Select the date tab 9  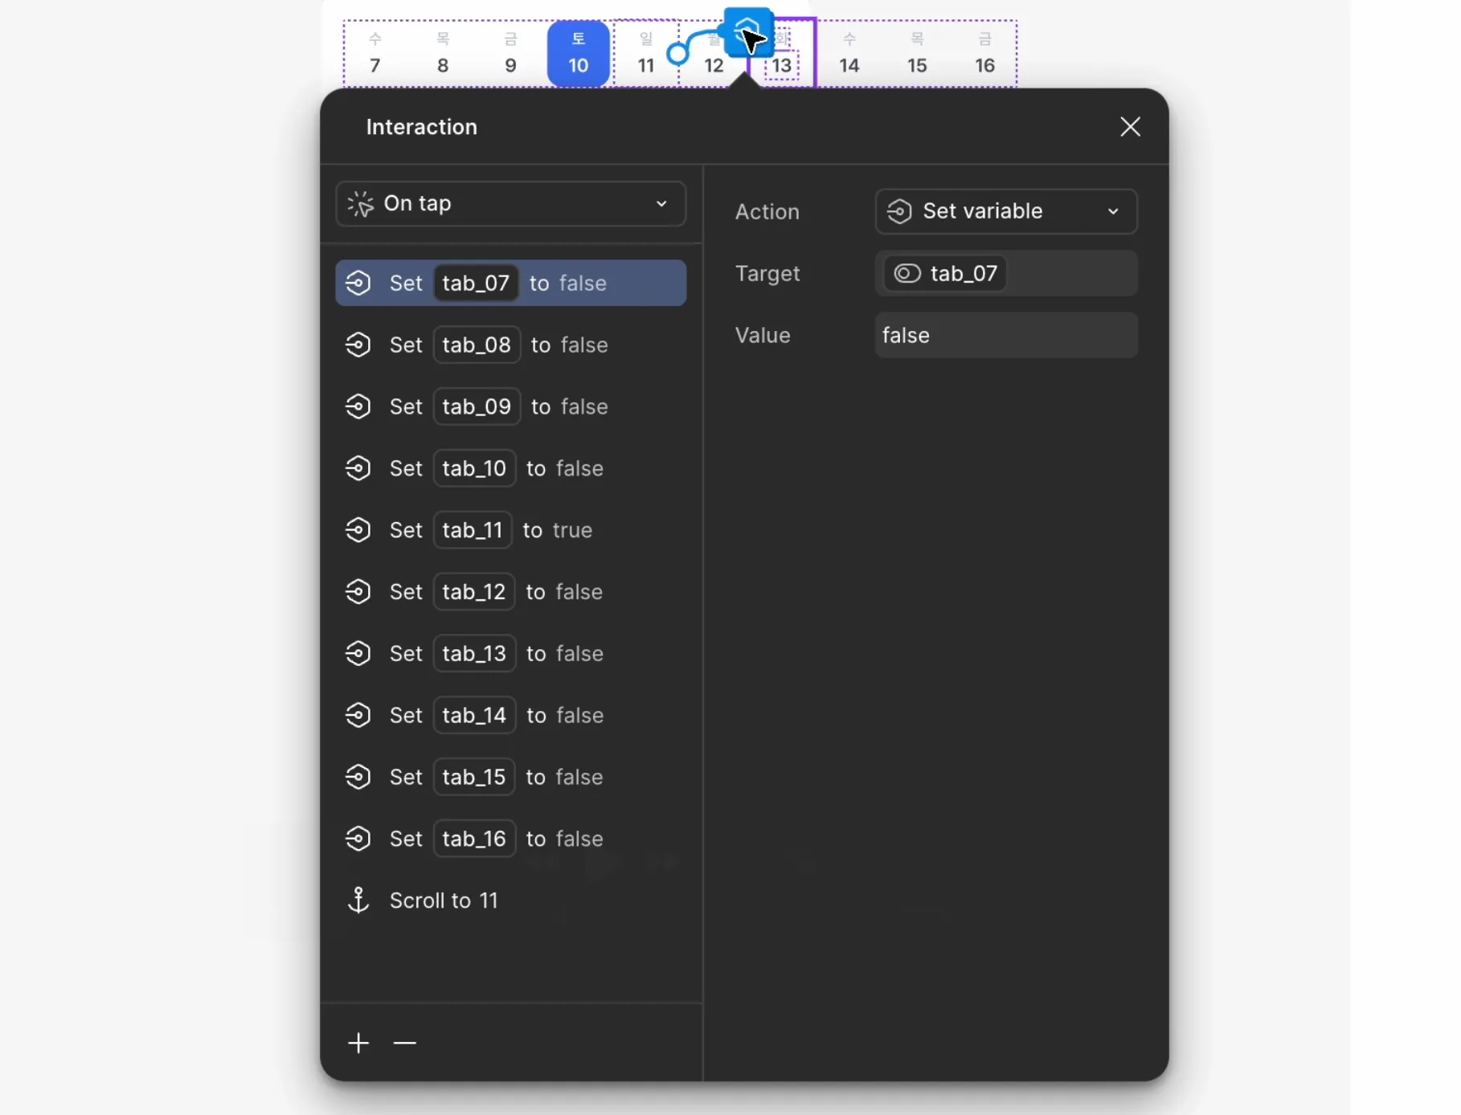click(x=510, y=54)
